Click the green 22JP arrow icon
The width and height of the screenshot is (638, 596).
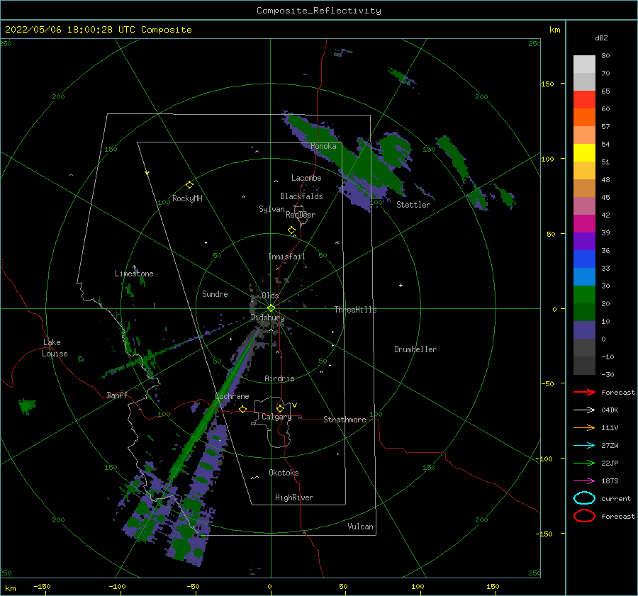click(x=584, y=463)
